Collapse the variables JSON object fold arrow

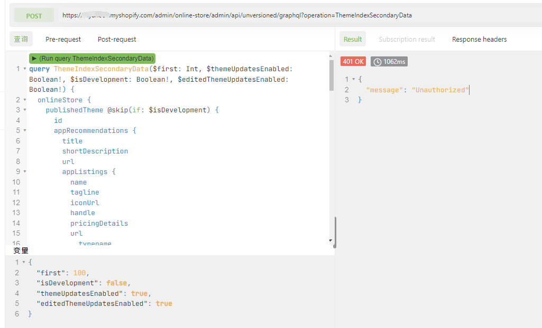(23, 262)
